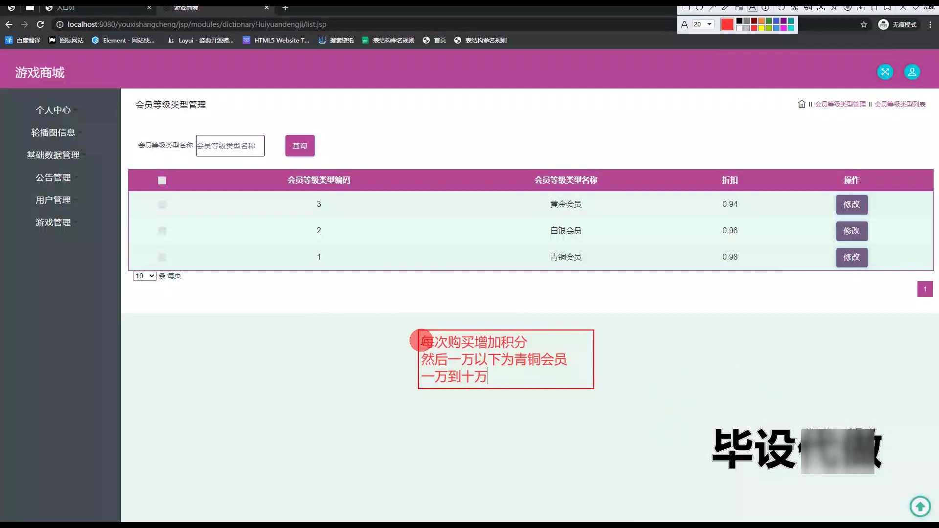The width and height of the screenshot is (939, 528).
Task: Select the yellow color swatch in palette
Action: [x=761, y=28]
